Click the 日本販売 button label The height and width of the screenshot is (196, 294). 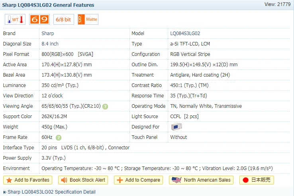(x=261, y=180)
